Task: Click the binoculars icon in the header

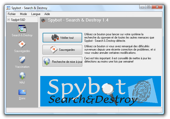Action: click(x=43, y=20)
